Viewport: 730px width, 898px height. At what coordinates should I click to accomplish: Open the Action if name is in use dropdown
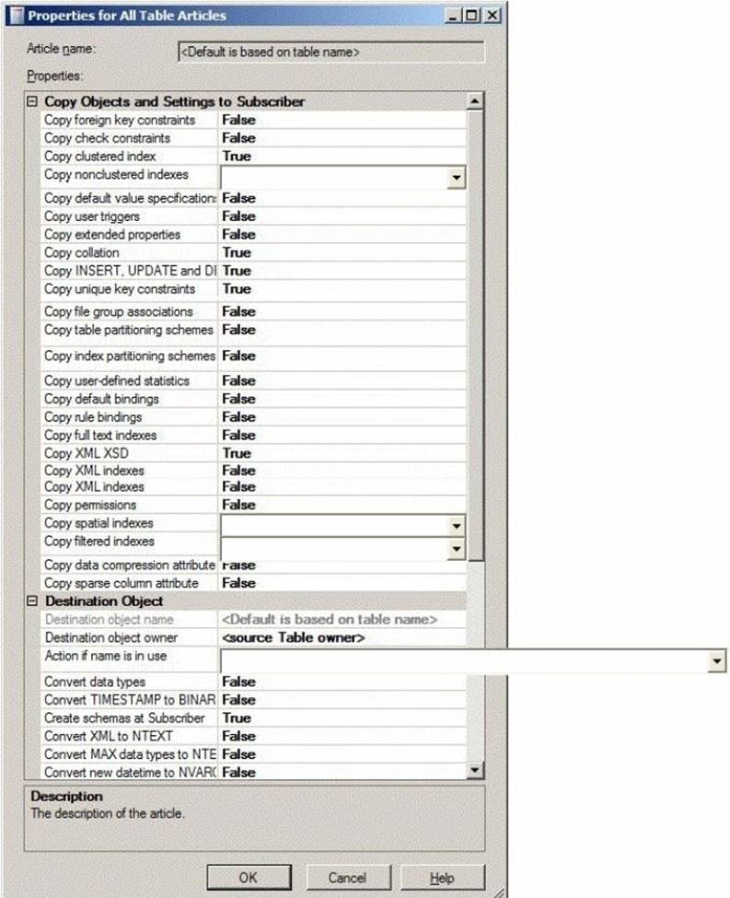[716, 661]
